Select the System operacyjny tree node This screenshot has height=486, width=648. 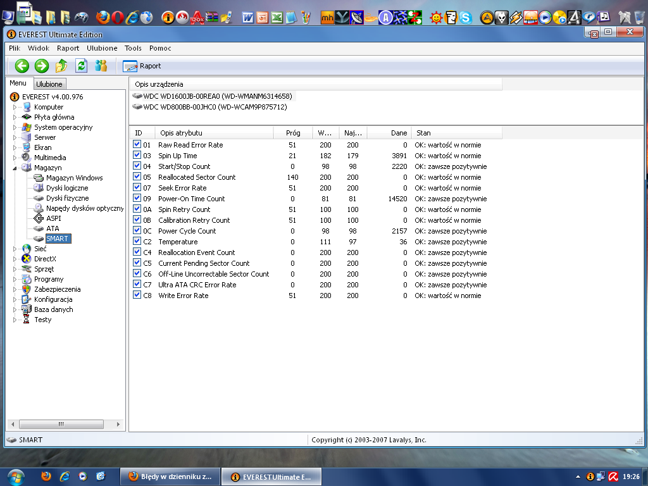(x=63, y=127)
